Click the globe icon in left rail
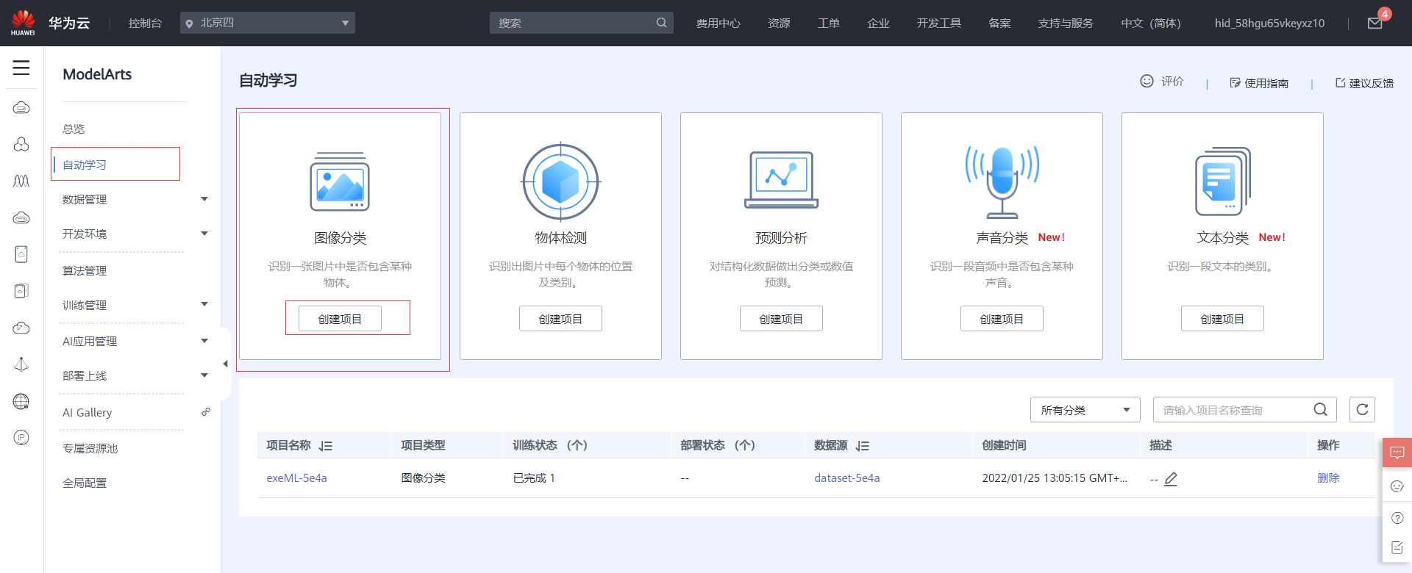 point(21,401)
